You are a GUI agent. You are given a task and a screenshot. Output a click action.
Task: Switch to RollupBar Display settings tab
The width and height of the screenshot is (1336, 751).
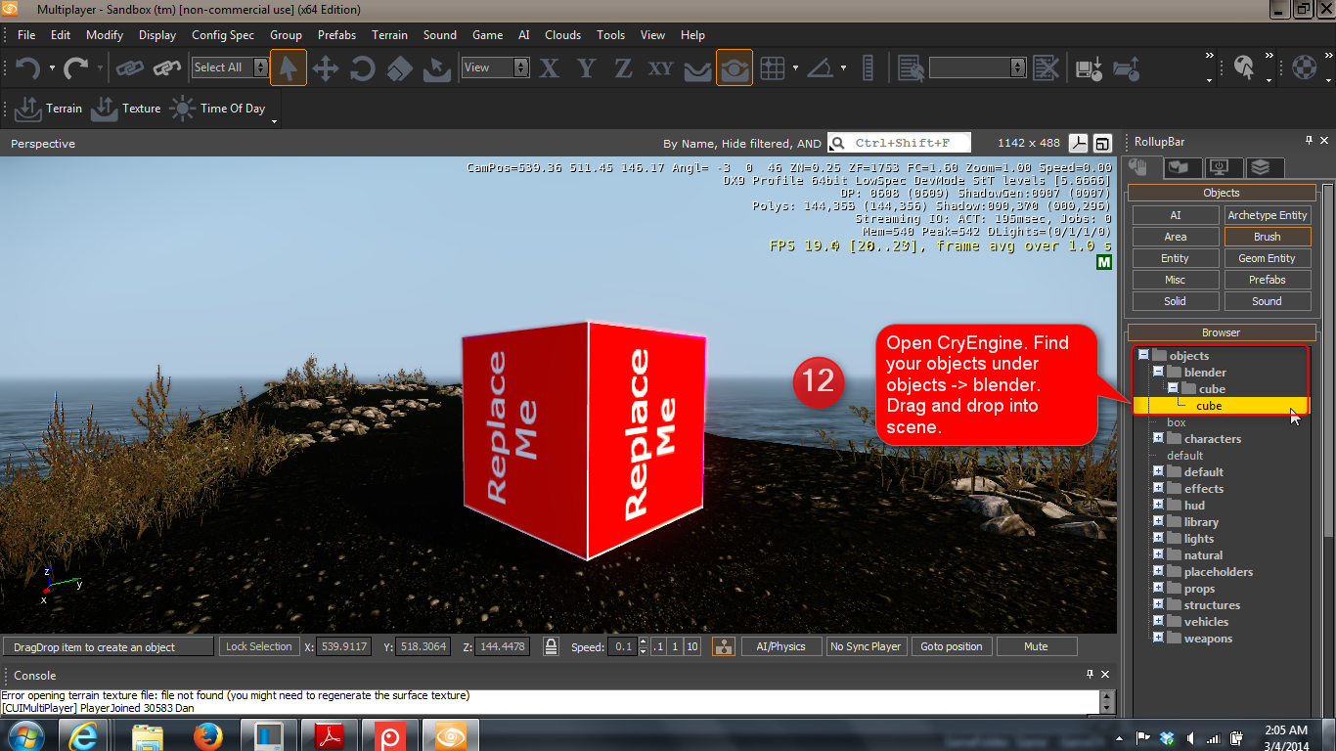click(1224, 167)
